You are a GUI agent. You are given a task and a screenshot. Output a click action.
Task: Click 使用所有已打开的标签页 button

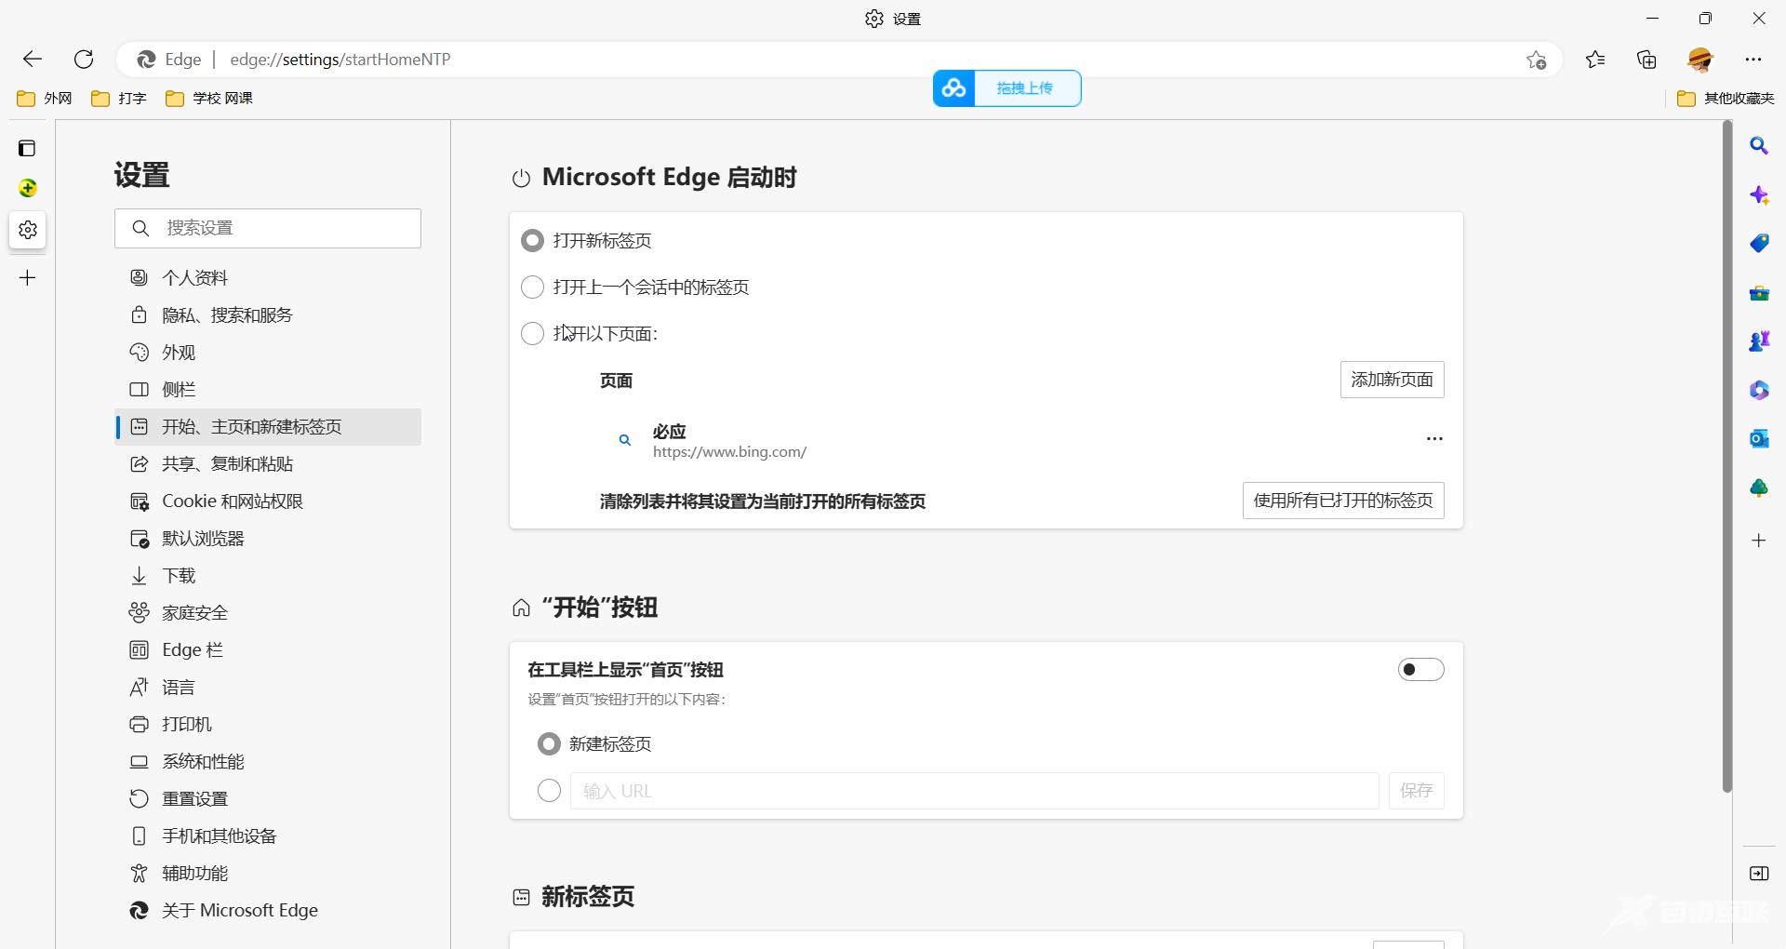click(1343, 501)
